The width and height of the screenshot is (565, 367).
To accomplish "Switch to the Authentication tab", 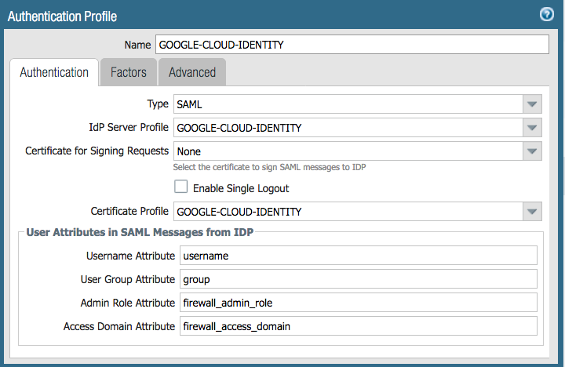I will 54,72.
